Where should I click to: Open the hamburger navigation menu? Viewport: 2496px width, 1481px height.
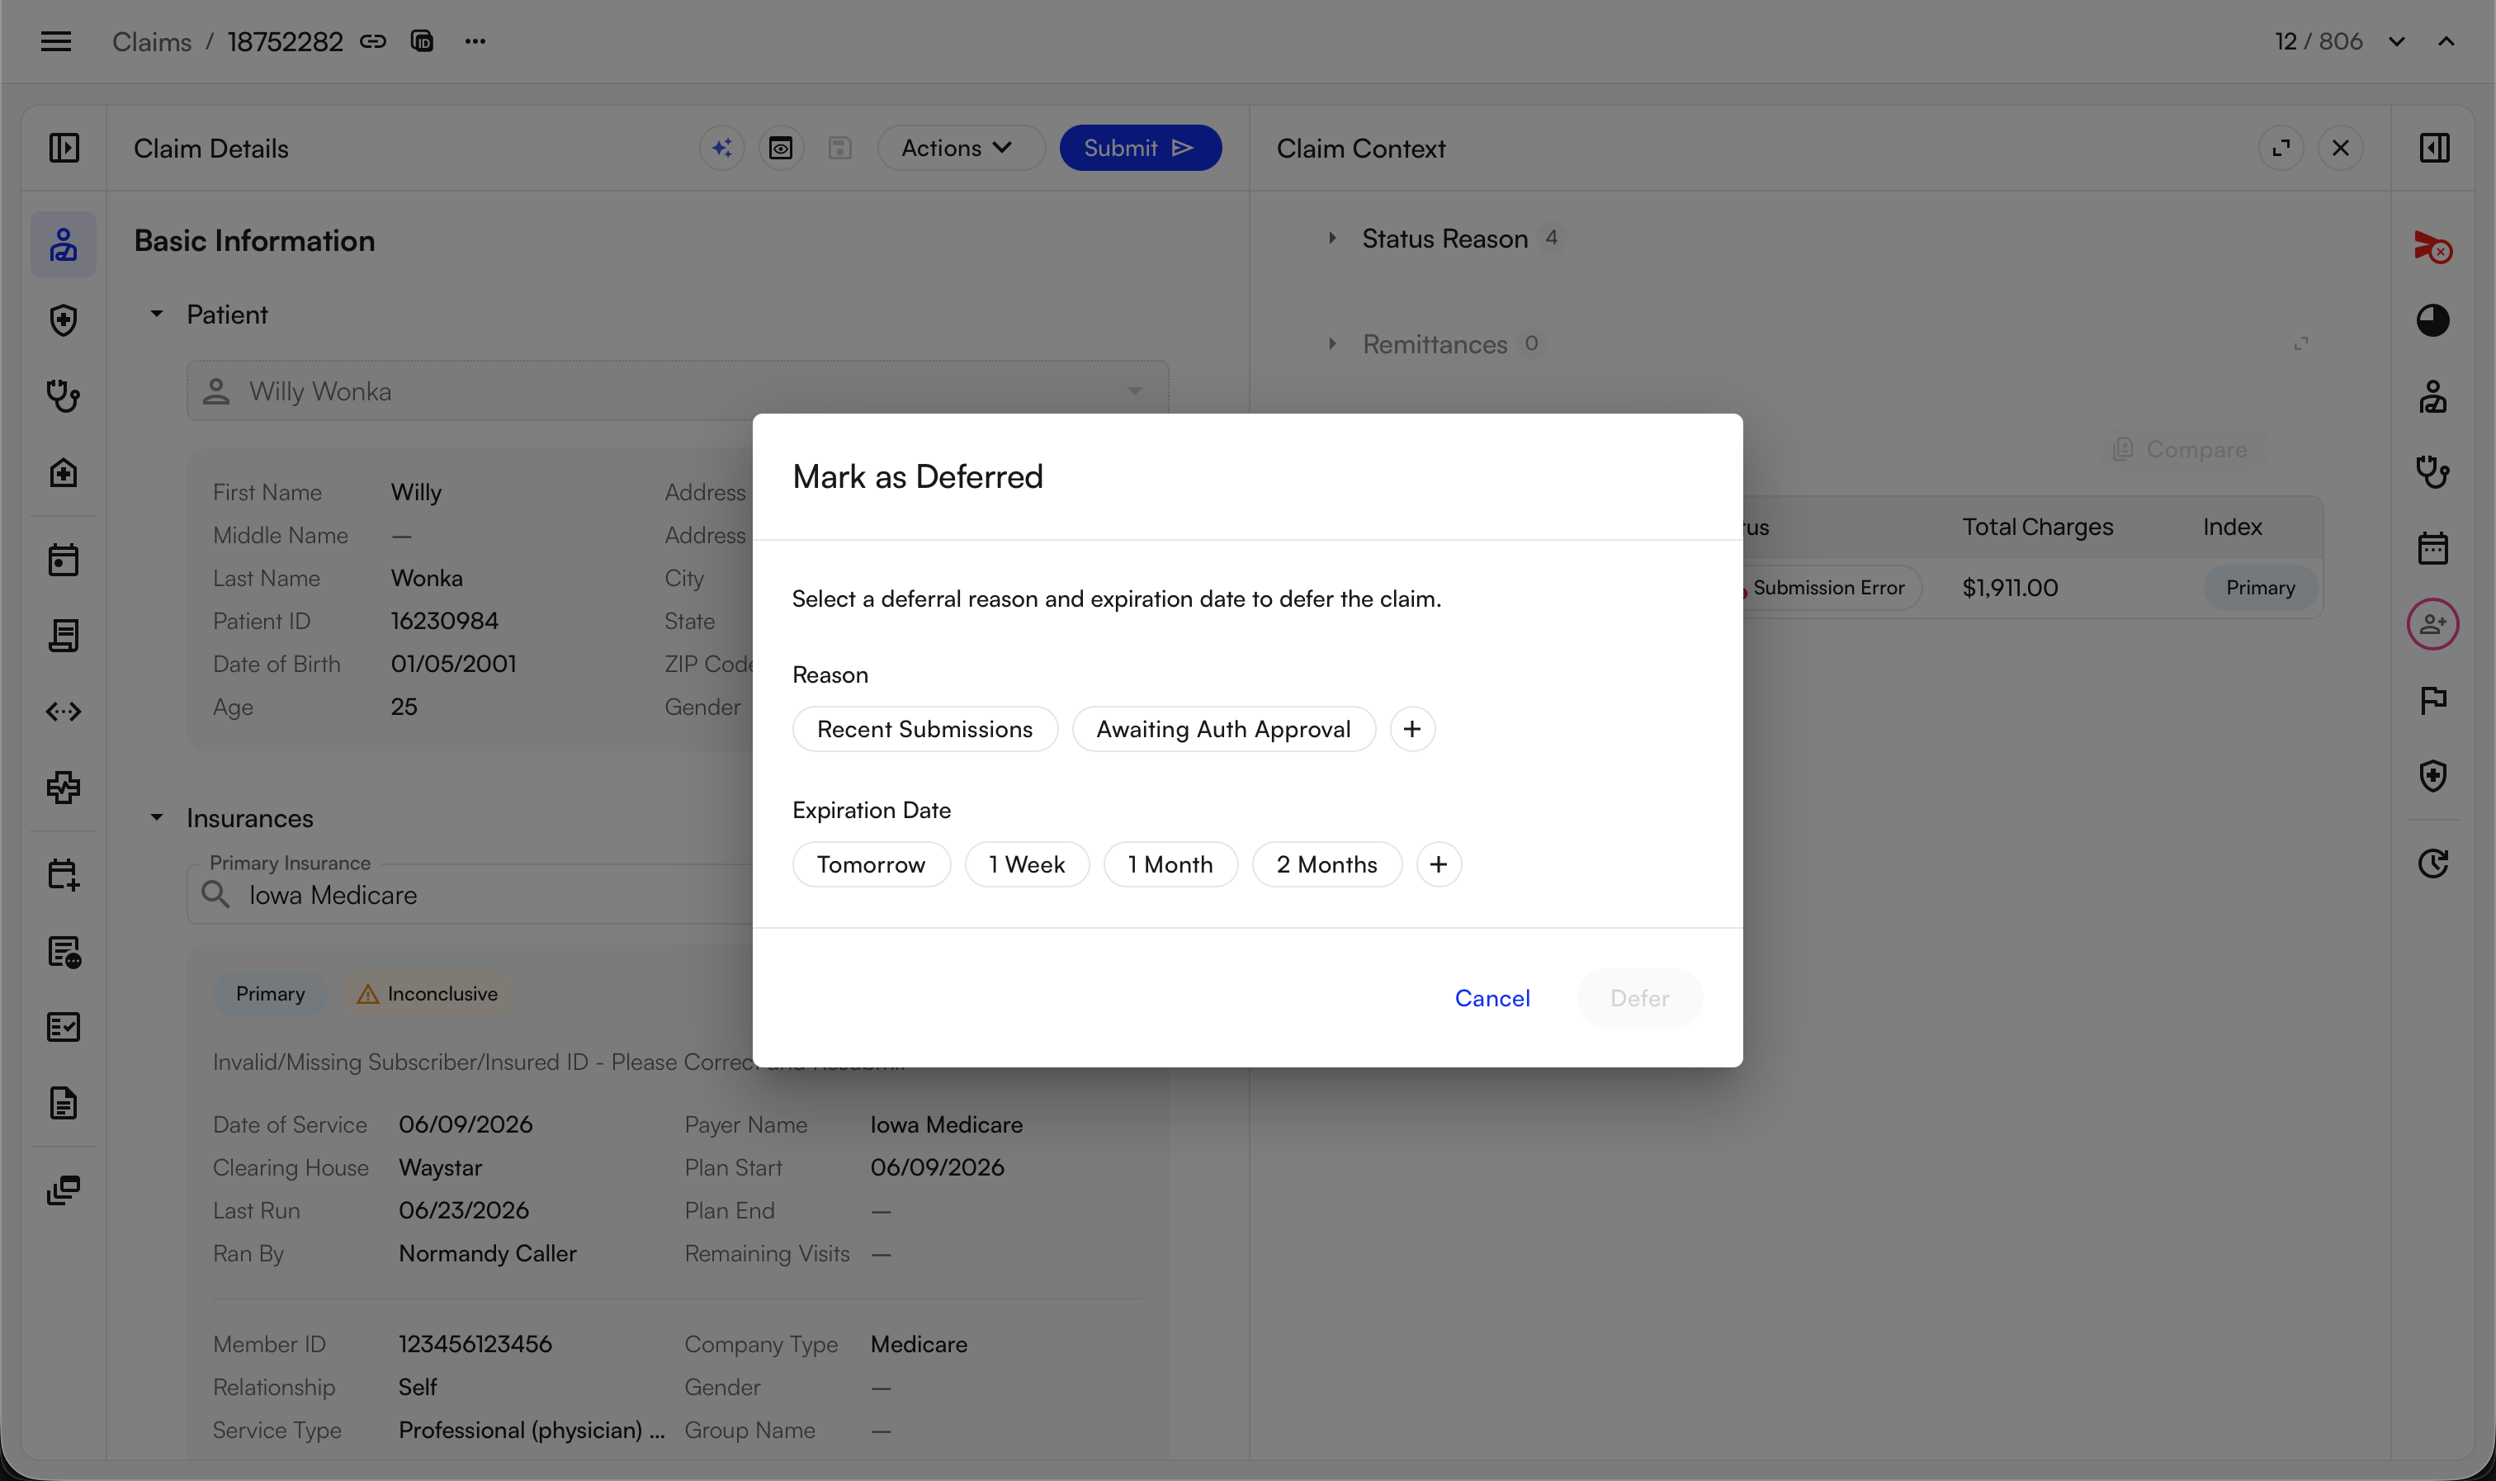[x=56, y=41]
